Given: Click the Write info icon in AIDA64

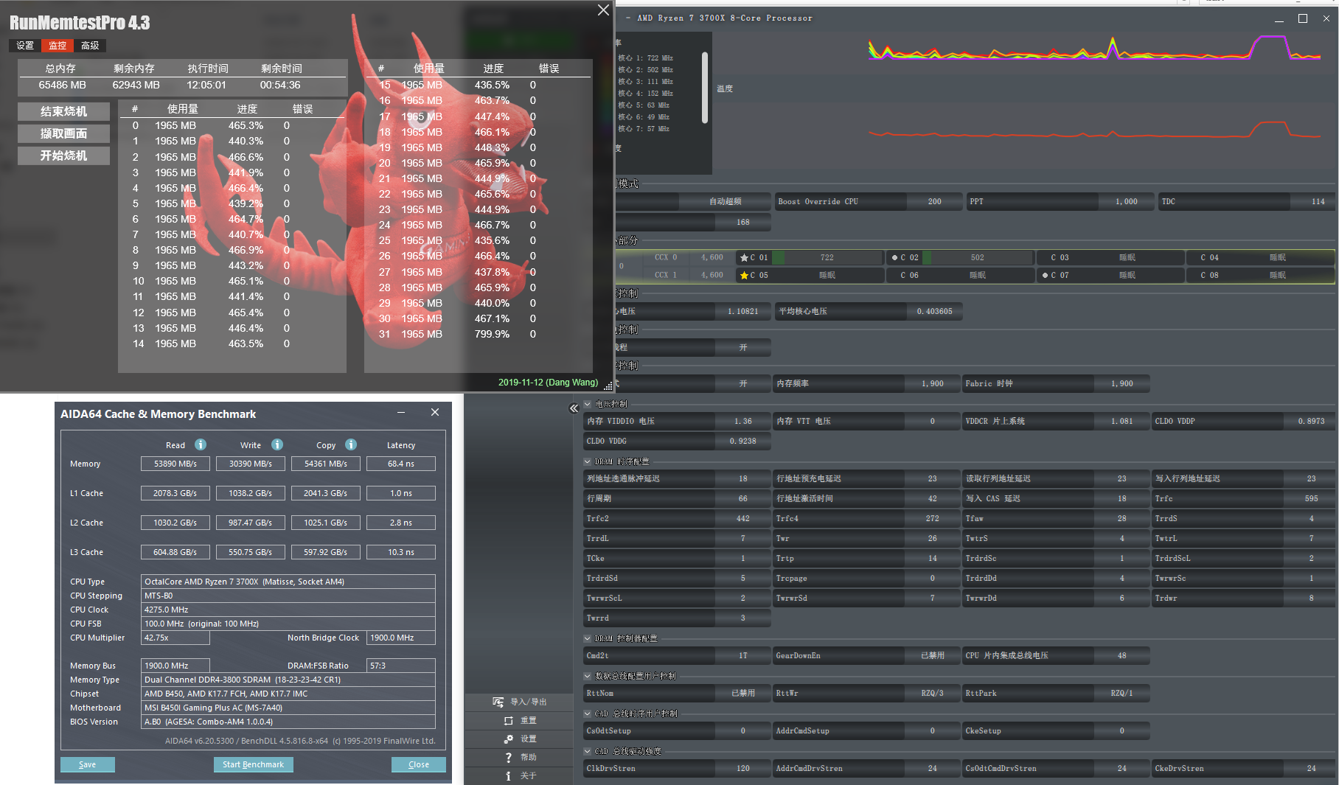Looking at the screenshot, I should click(277, 444).
